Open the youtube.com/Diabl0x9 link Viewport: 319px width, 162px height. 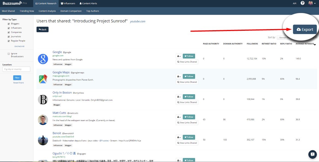(x=63, y=137)
